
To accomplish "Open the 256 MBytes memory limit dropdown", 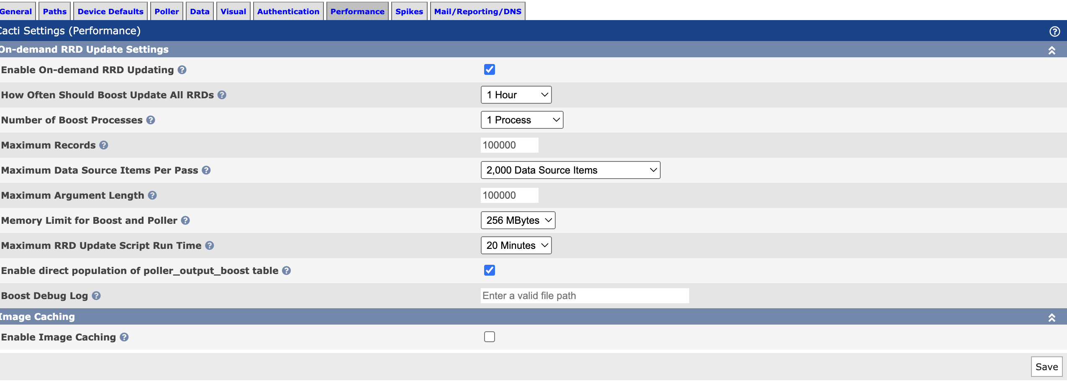I will click(x=518, y=220).
